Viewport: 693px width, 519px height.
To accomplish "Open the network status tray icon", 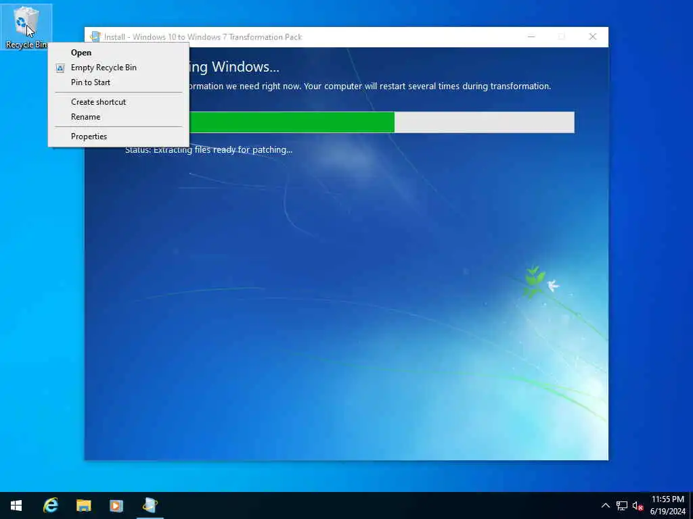I will (x=622, y=505).
